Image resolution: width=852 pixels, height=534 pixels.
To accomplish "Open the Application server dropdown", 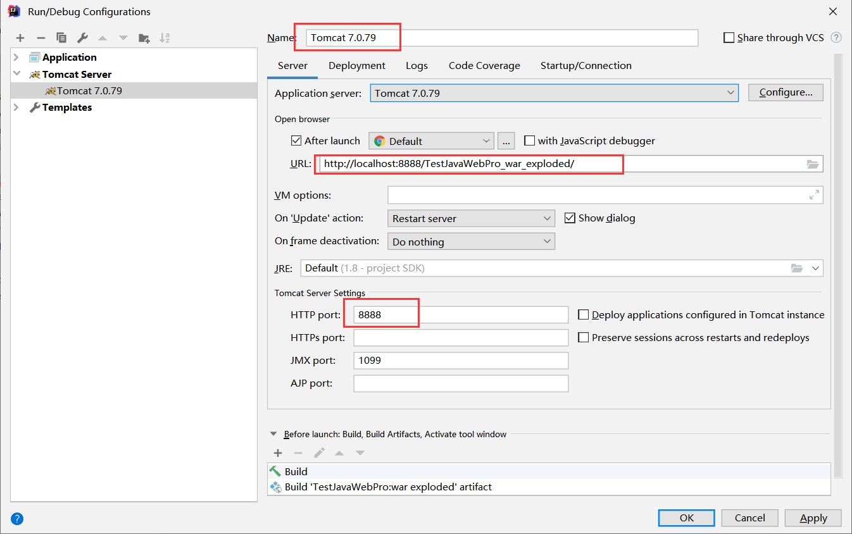I will (554, 93).
